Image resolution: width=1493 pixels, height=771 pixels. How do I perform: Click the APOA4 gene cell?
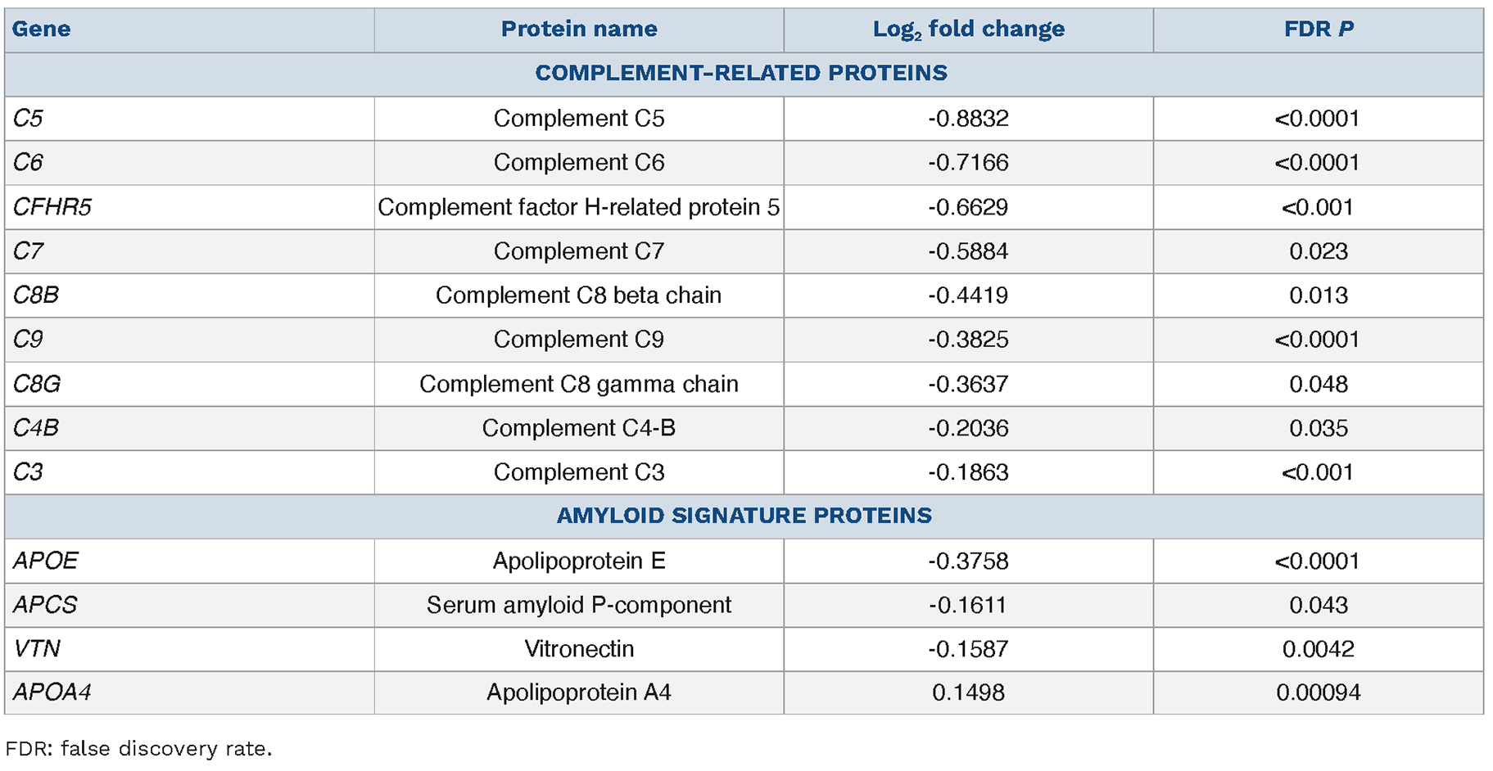tap(52, 692)
